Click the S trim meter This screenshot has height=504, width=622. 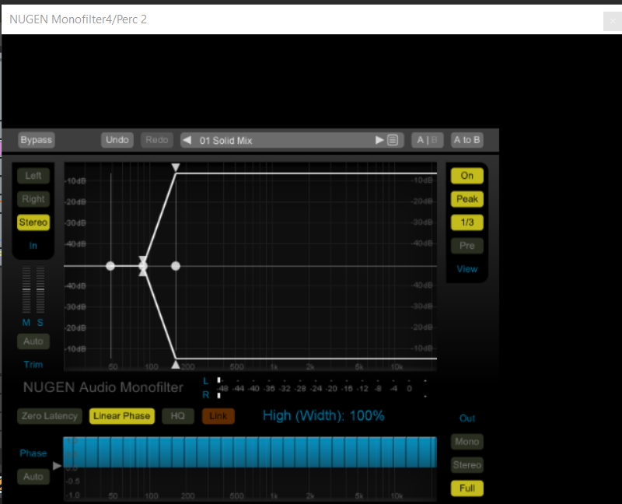point(40,289)
